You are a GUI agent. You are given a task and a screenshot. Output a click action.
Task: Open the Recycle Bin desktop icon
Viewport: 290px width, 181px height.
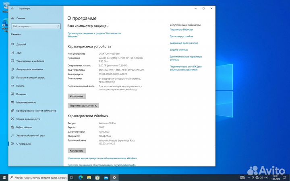click(5, 7)
